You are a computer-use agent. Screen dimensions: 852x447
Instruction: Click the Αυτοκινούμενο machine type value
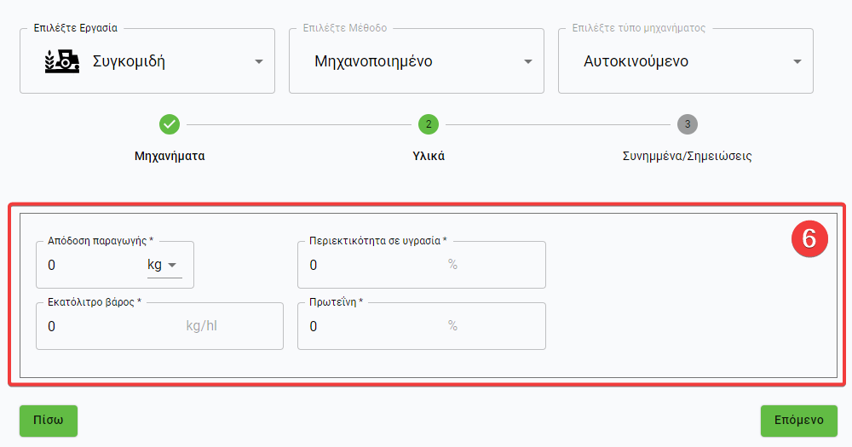click(636, 61)
